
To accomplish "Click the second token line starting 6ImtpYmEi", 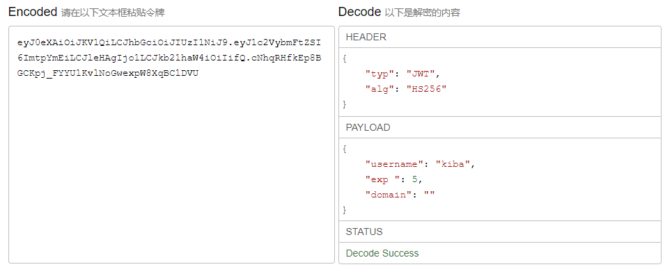I will pos(169,58).
